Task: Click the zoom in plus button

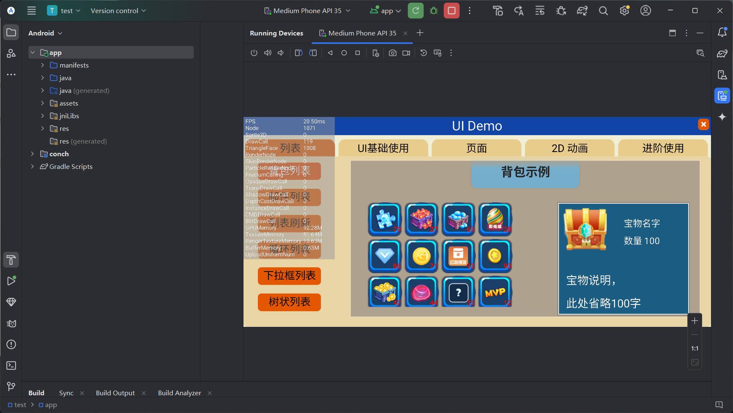Action: point(695,321)
